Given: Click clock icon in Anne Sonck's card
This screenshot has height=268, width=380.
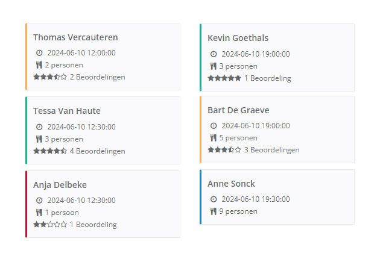Looking at the screenshot, I should [x=214, y=199].
